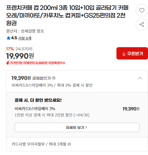Click the 쿠폰받기 coupon download button
The image size is (148, 155).
coord(132,53)
